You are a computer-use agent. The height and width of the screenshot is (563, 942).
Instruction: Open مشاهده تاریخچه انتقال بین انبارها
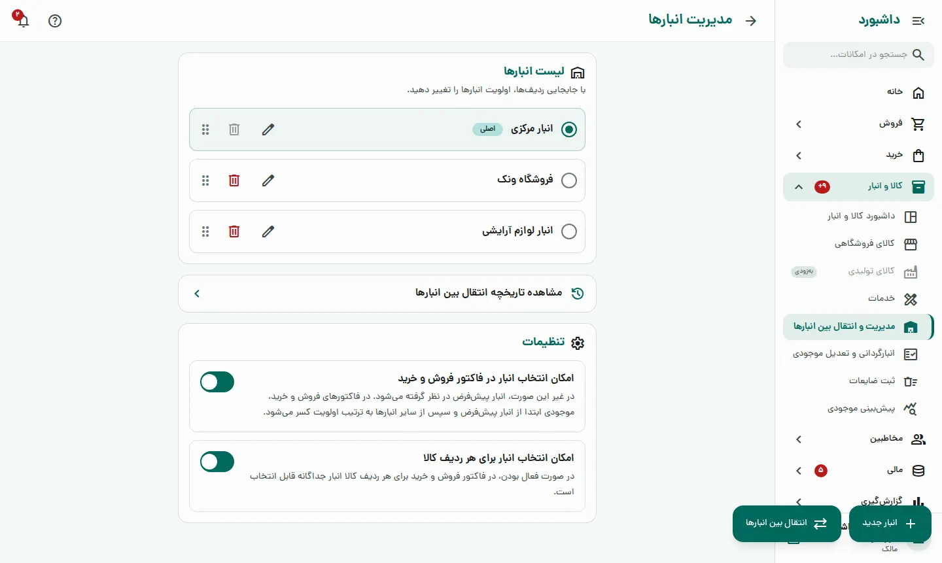pos(387,294)
